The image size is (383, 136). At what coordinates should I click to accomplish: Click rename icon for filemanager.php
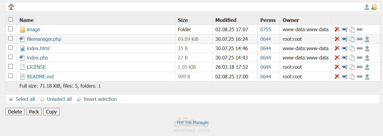tap(344, 39)
